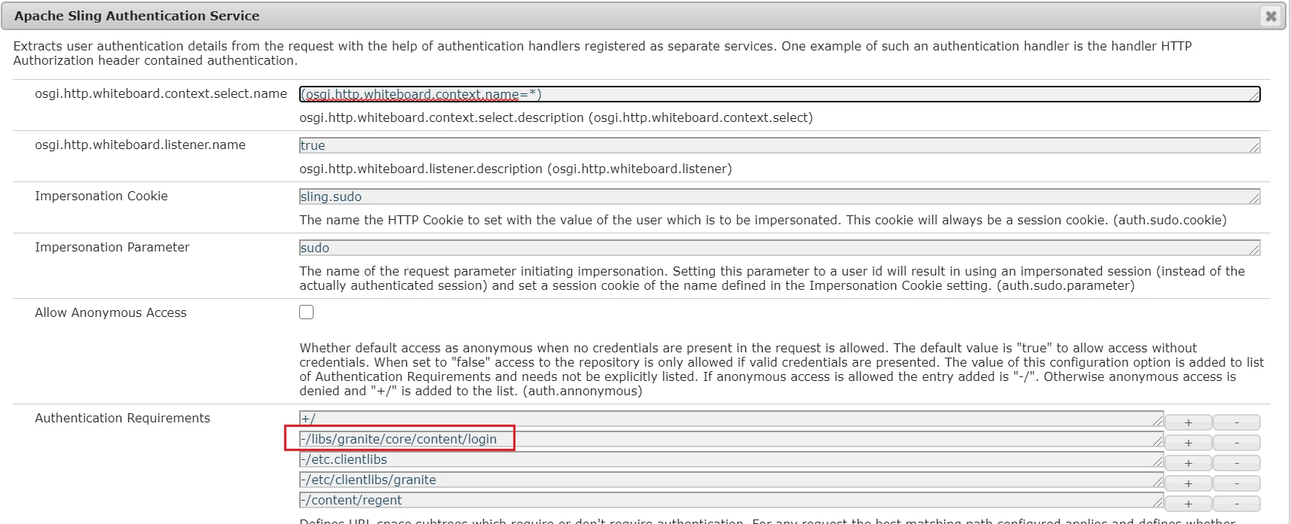Close the Apache Sling Authentication Service dialog

[1271, 16]
